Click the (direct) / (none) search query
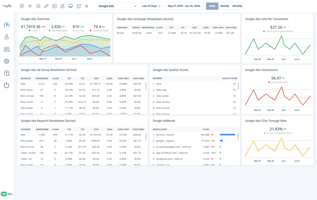 pos(165,135)
